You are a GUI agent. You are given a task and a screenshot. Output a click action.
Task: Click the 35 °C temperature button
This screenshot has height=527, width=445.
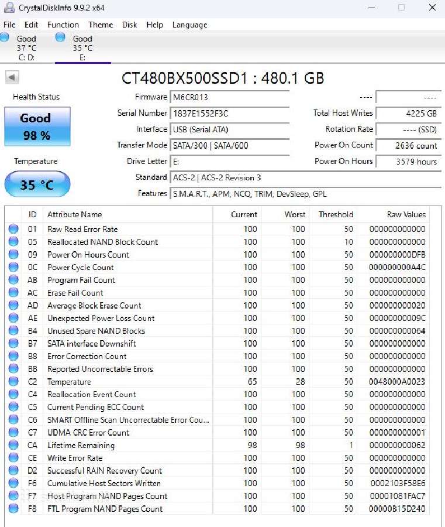pos(37,184)
